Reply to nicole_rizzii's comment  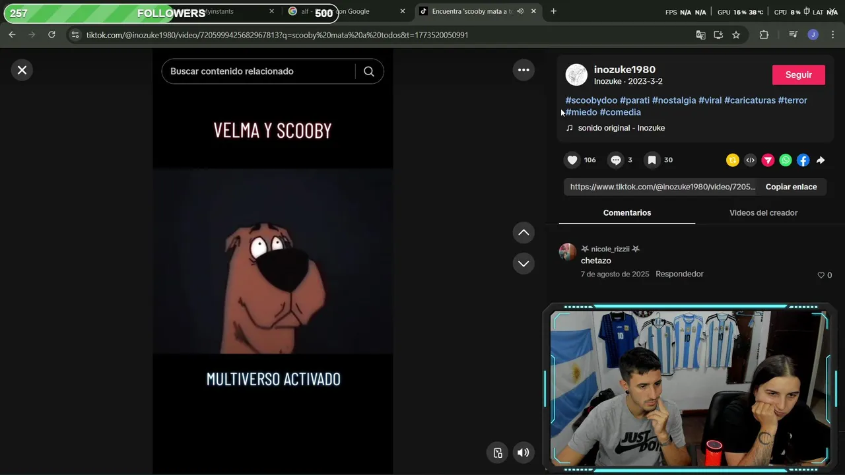click(679, 274)
